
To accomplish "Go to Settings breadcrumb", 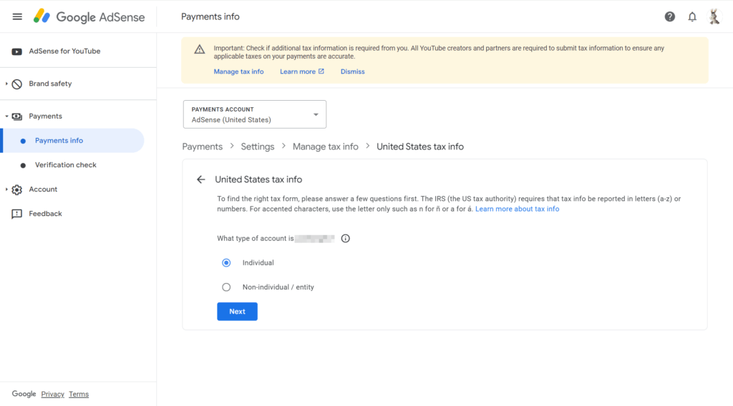I will (x=258, y=147).
